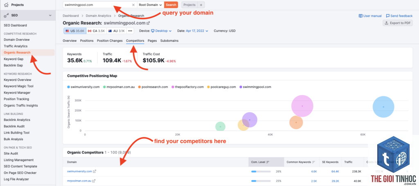Switch to the Pages tab
The width and height of the screenshot is (419, 186).
pos(152,40)
